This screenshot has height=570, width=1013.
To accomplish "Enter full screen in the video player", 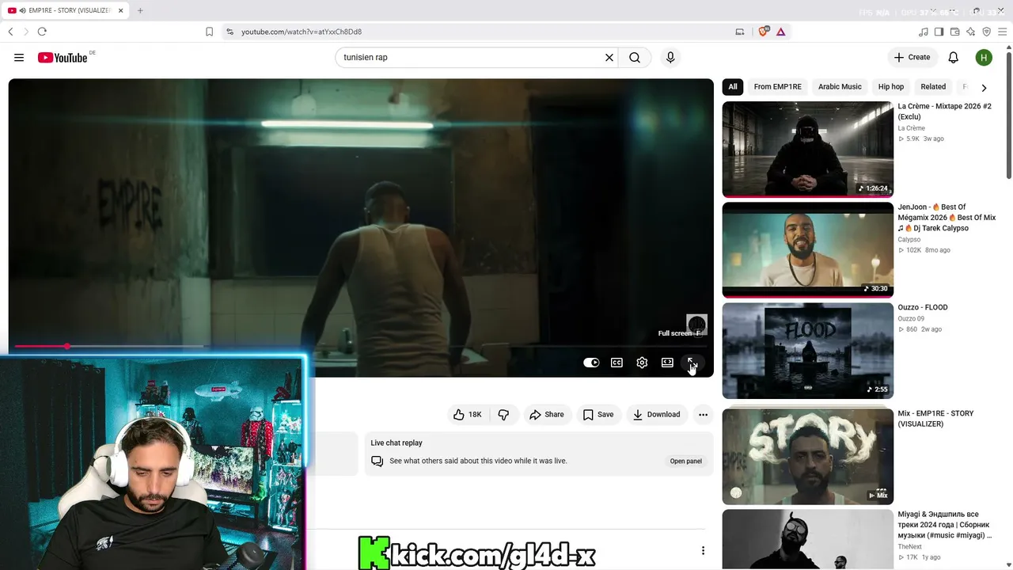I will point(692,363).
